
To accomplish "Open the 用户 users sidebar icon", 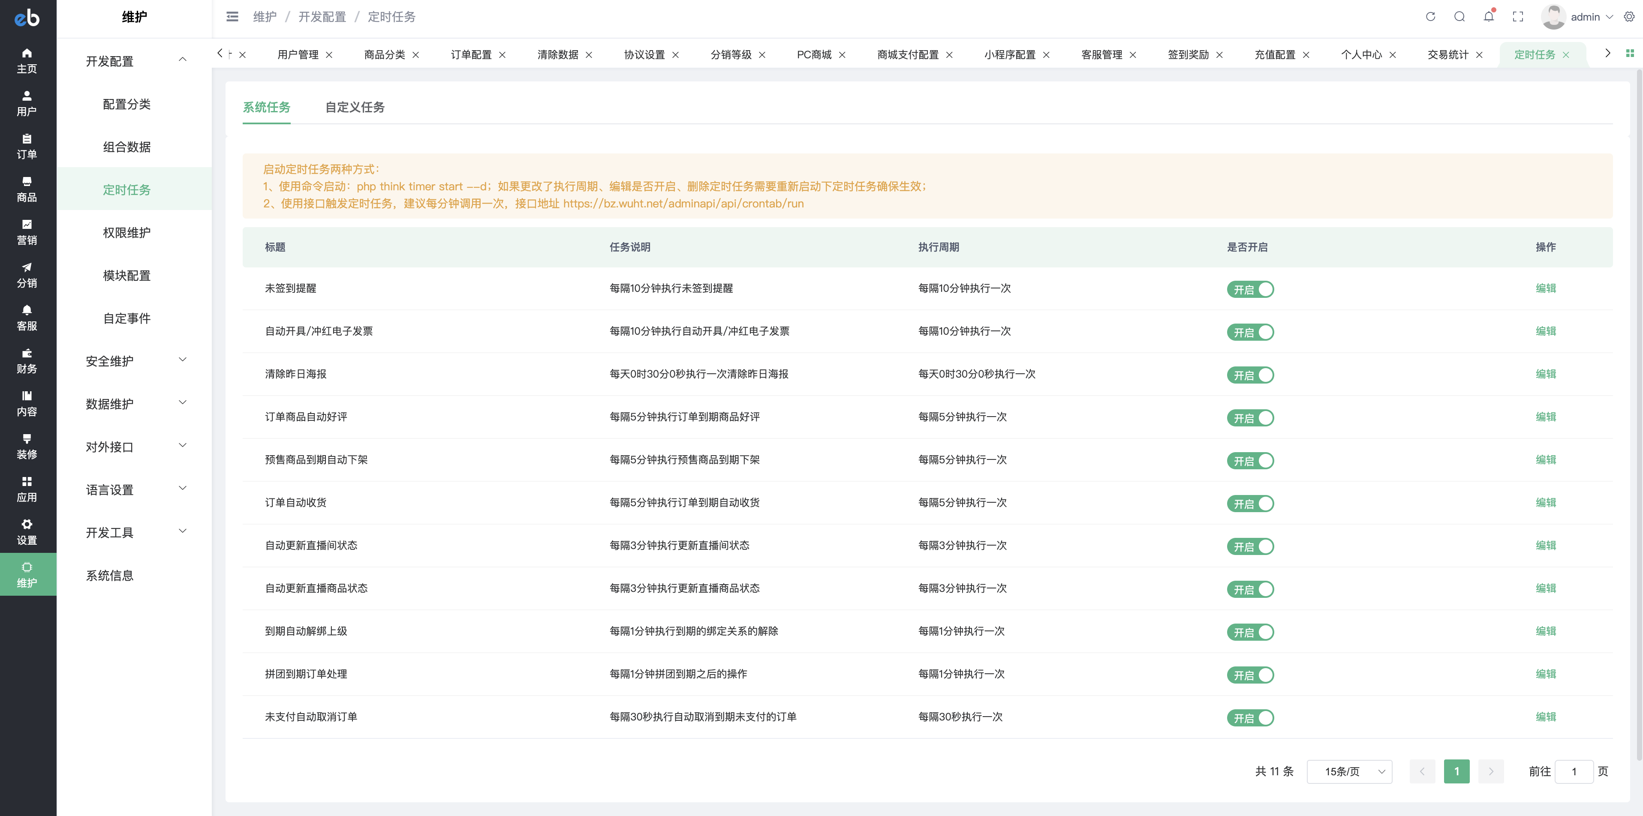I will pos(27,103).
